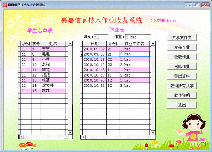Export data with 导出资料 button
The width and height of the screenshot is (212, 152).
182,76
